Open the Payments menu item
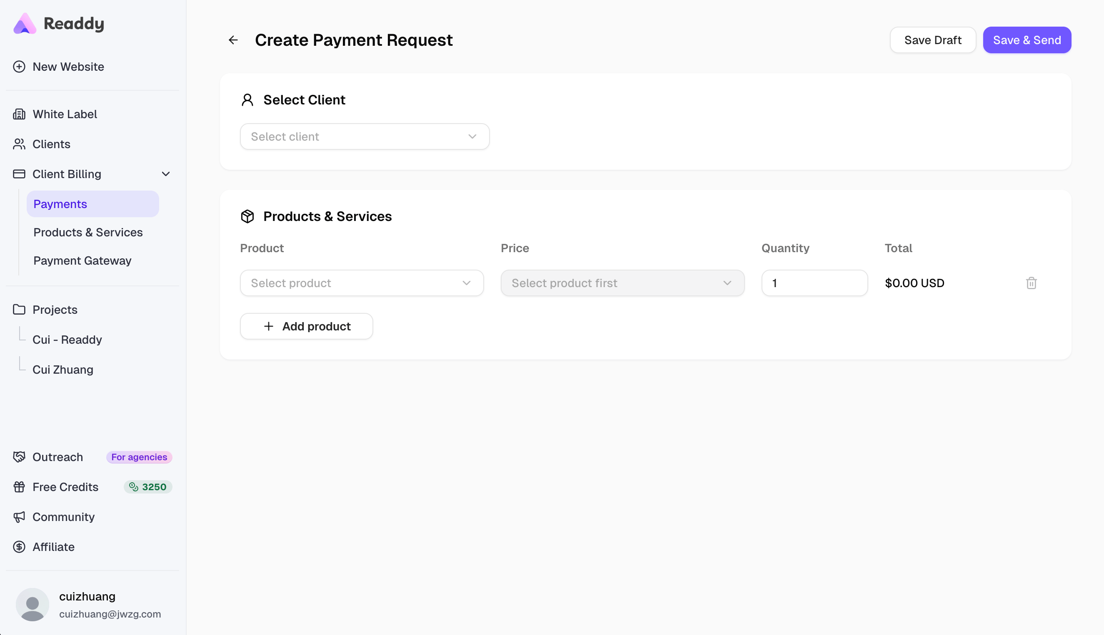 (x=93, y=204)
